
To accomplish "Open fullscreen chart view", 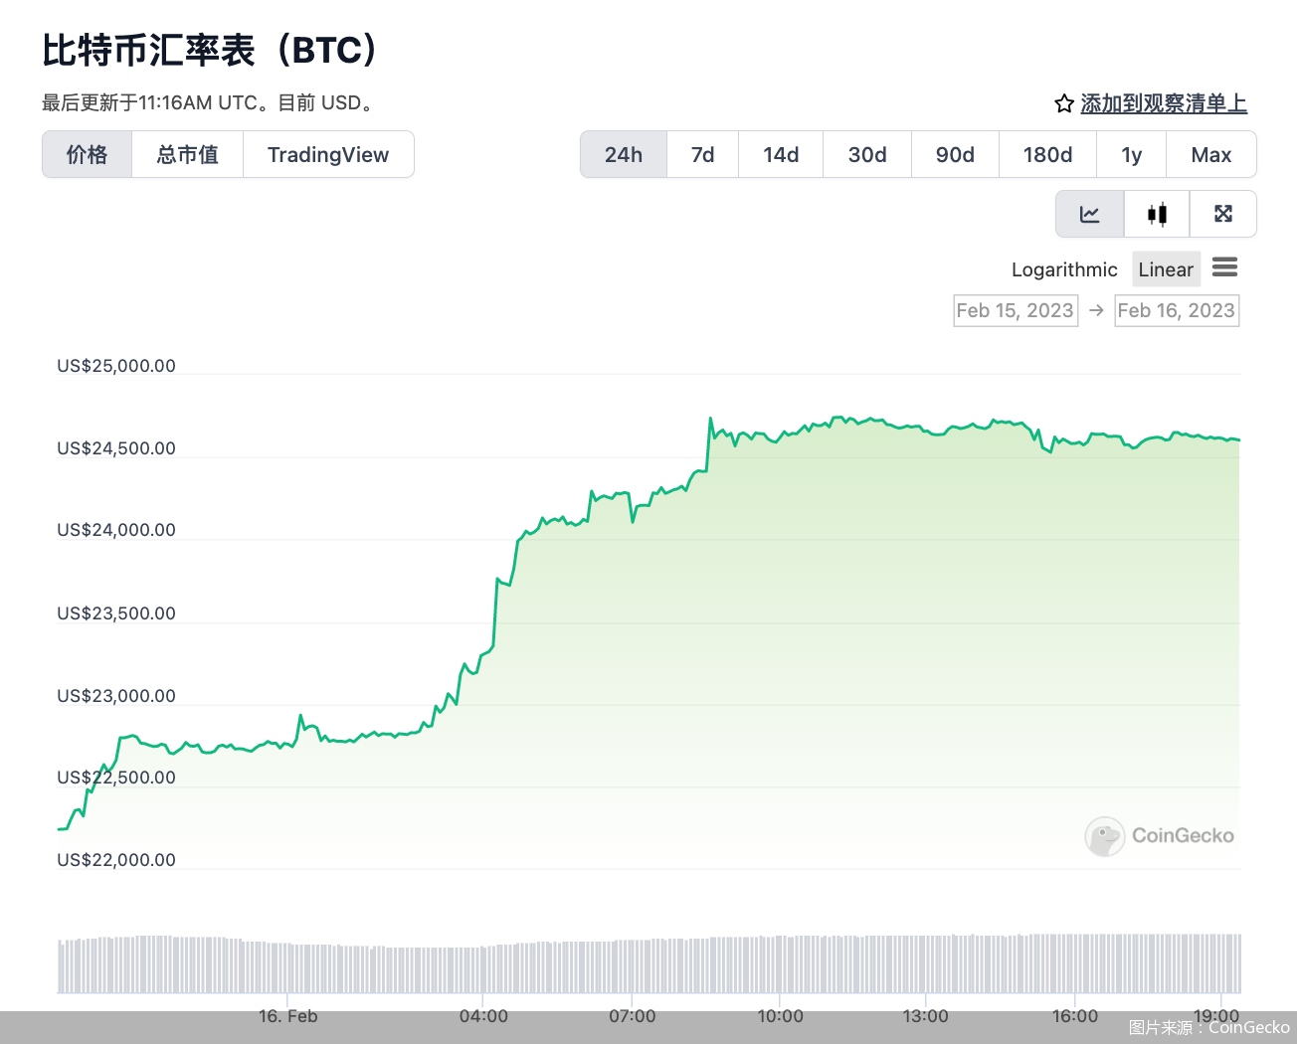I will [1222, 213].
